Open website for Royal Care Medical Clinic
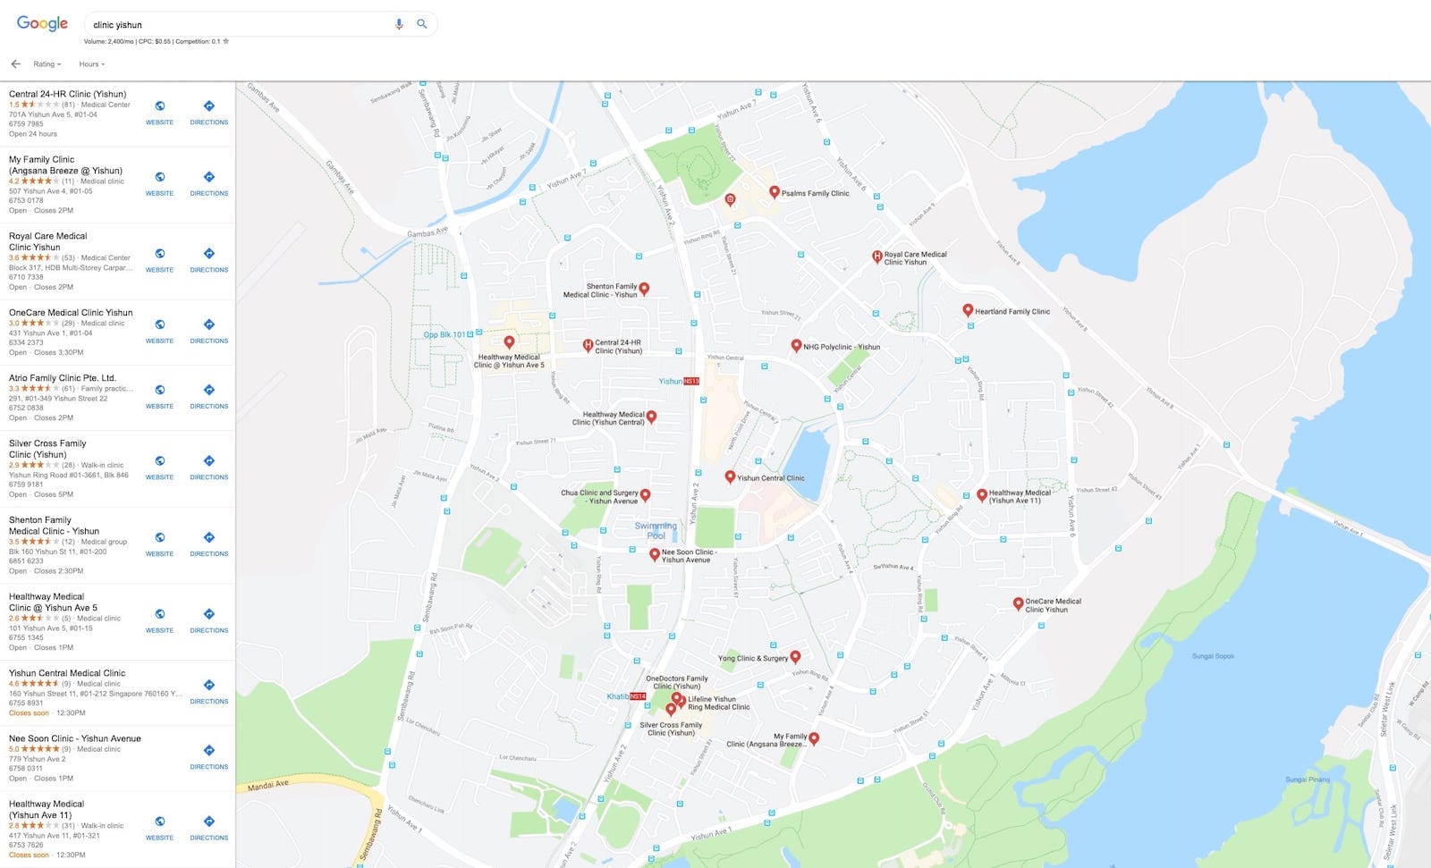Screen dimensions: 1431x868 pos(160,259)
